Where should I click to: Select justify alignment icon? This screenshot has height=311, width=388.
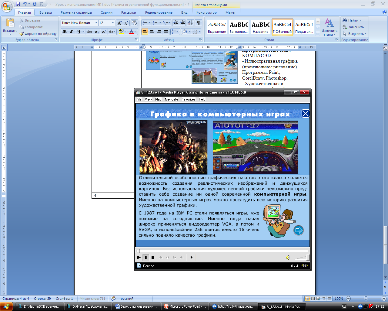pyautogui.click(x=166, y=32)
